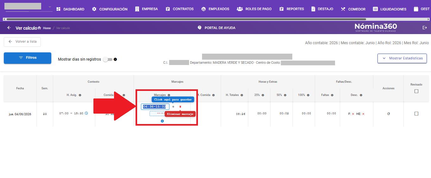431x178 pixels.
Task: Check Revisado box for jue. 04/06/2026 row
Action: click(x=416, y=114)
